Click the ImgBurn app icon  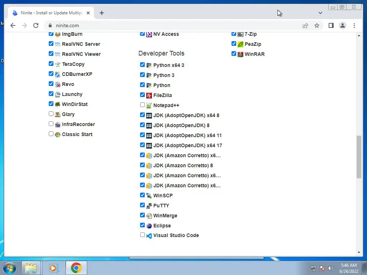click(58, 34)
